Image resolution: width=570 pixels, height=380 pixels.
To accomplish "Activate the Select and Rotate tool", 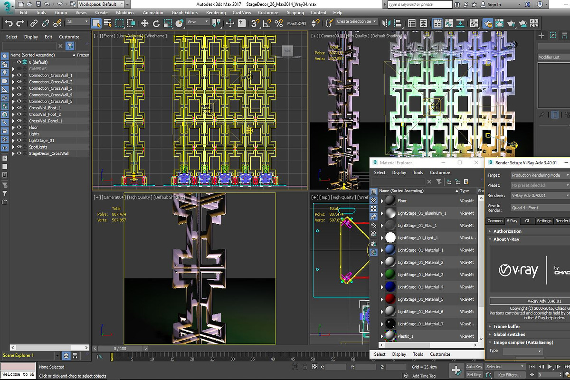I will click(x=156, y=23).
